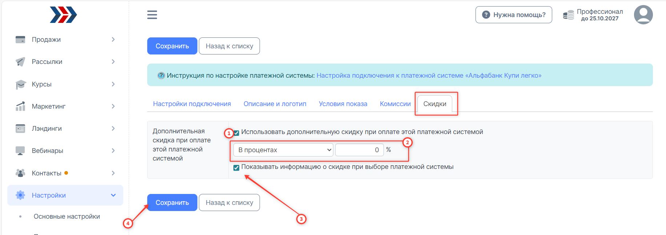Click the hamburger menu icon

pos(152,15)
